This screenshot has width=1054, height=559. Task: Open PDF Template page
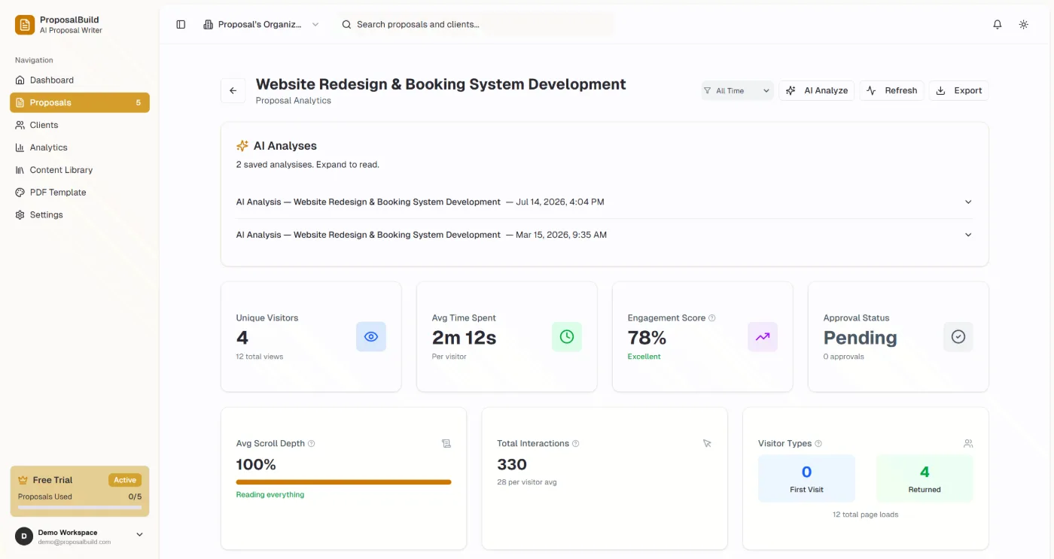click(x=80, y=193)
